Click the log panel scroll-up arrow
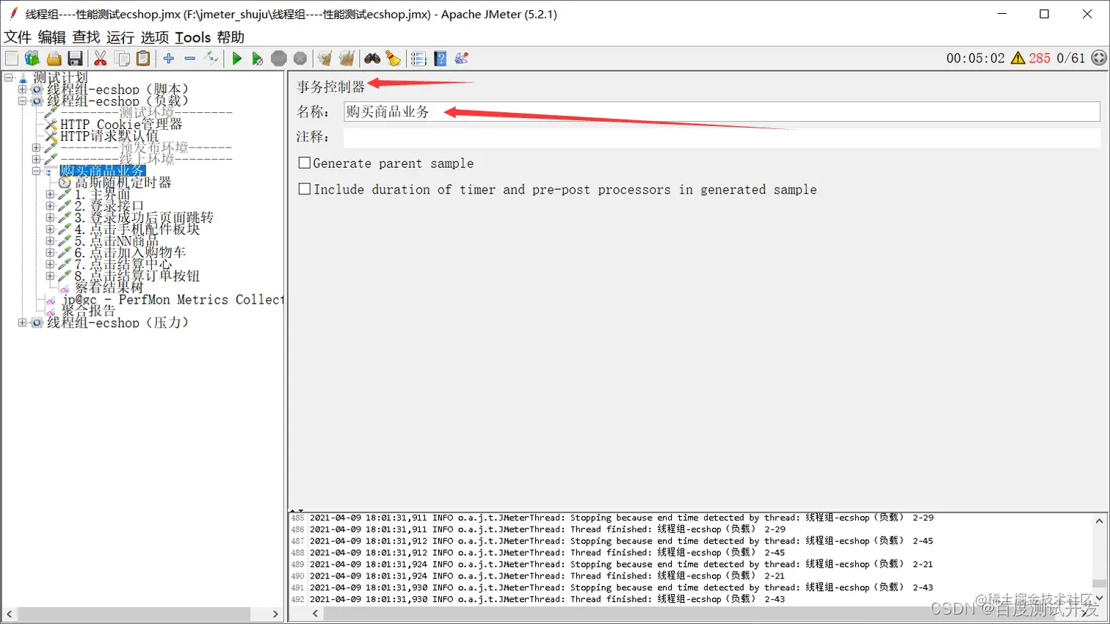The image size is (1110, 624). point(1099,521)
